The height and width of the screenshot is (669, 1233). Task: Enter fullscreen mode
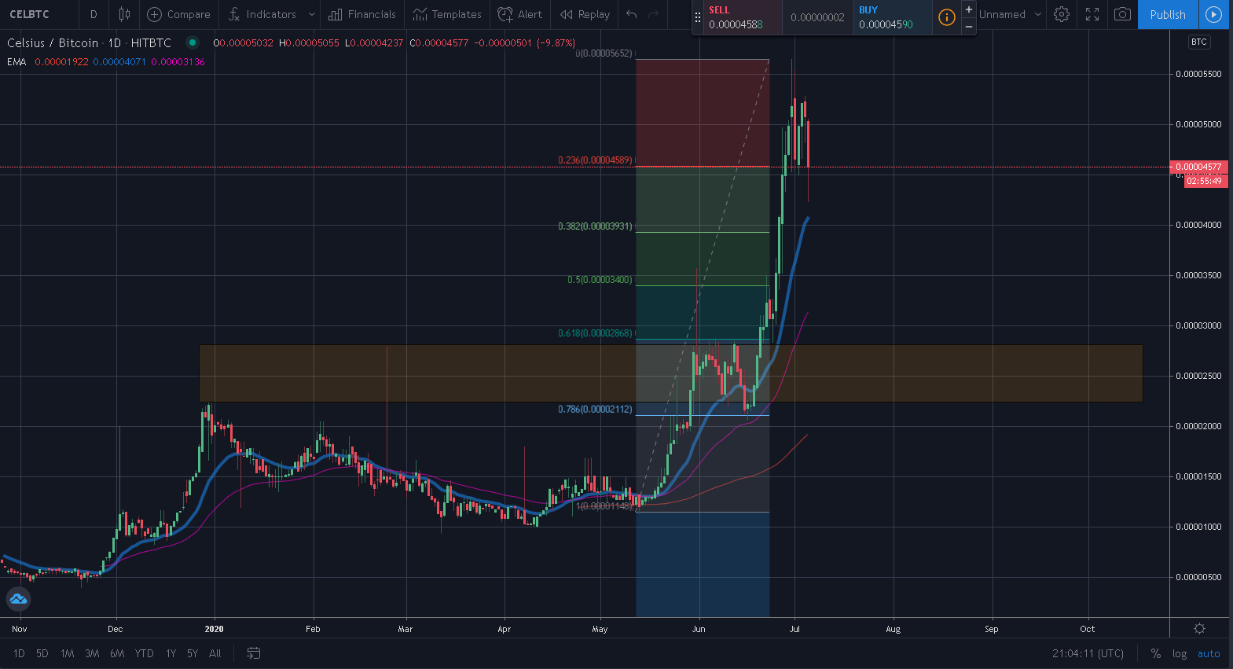[1092, 14]
